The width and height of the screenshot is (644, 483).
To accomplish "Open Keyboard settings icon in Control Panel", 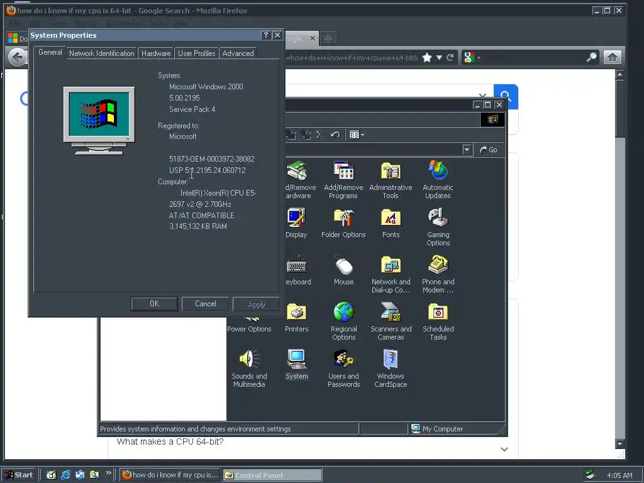I will tap(297, 270).
